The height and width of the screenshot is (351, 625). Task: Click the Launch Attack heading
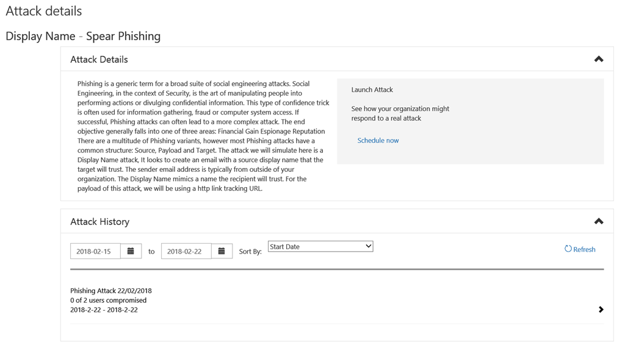(x=372, y=90)
